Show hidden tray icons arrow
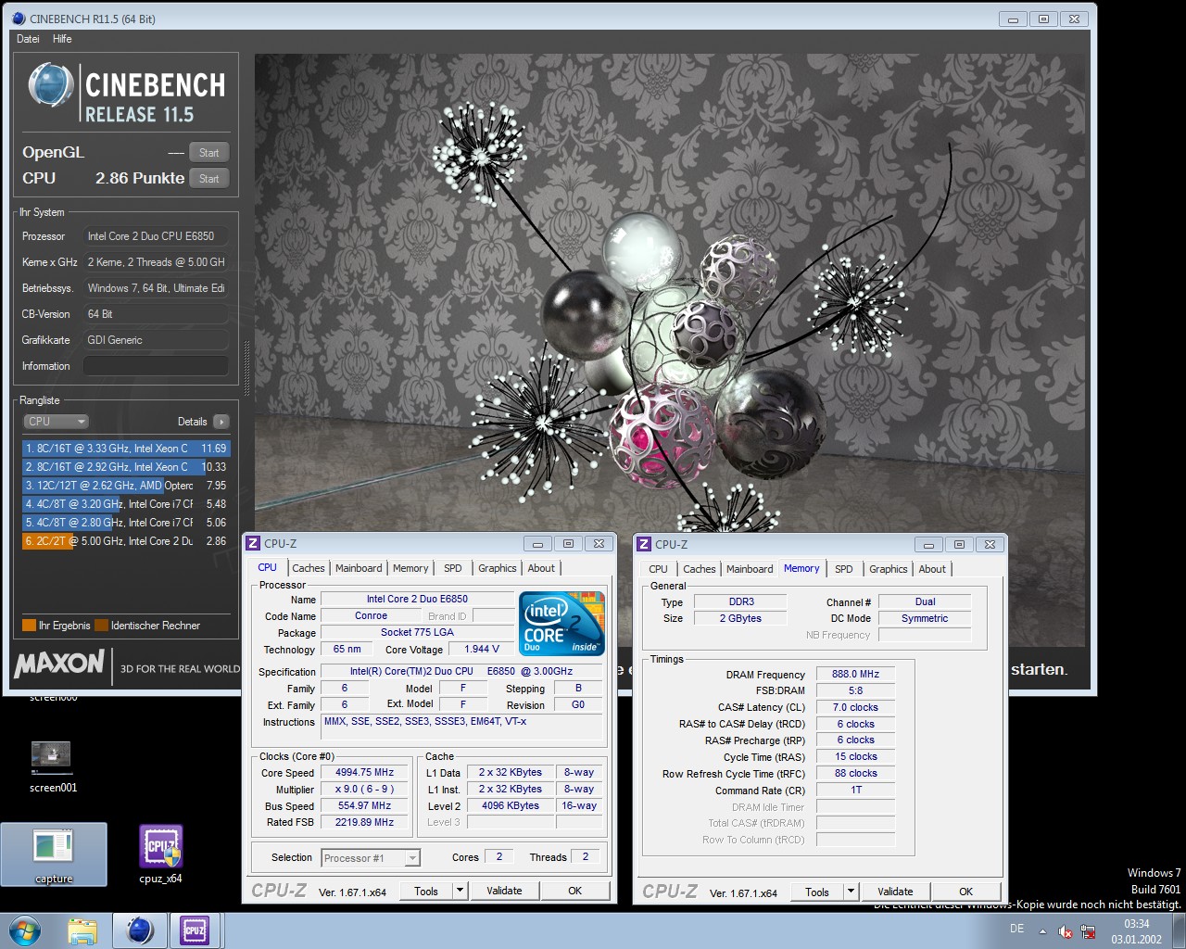Screen dimensions: 1186x949 [1042, 930]
